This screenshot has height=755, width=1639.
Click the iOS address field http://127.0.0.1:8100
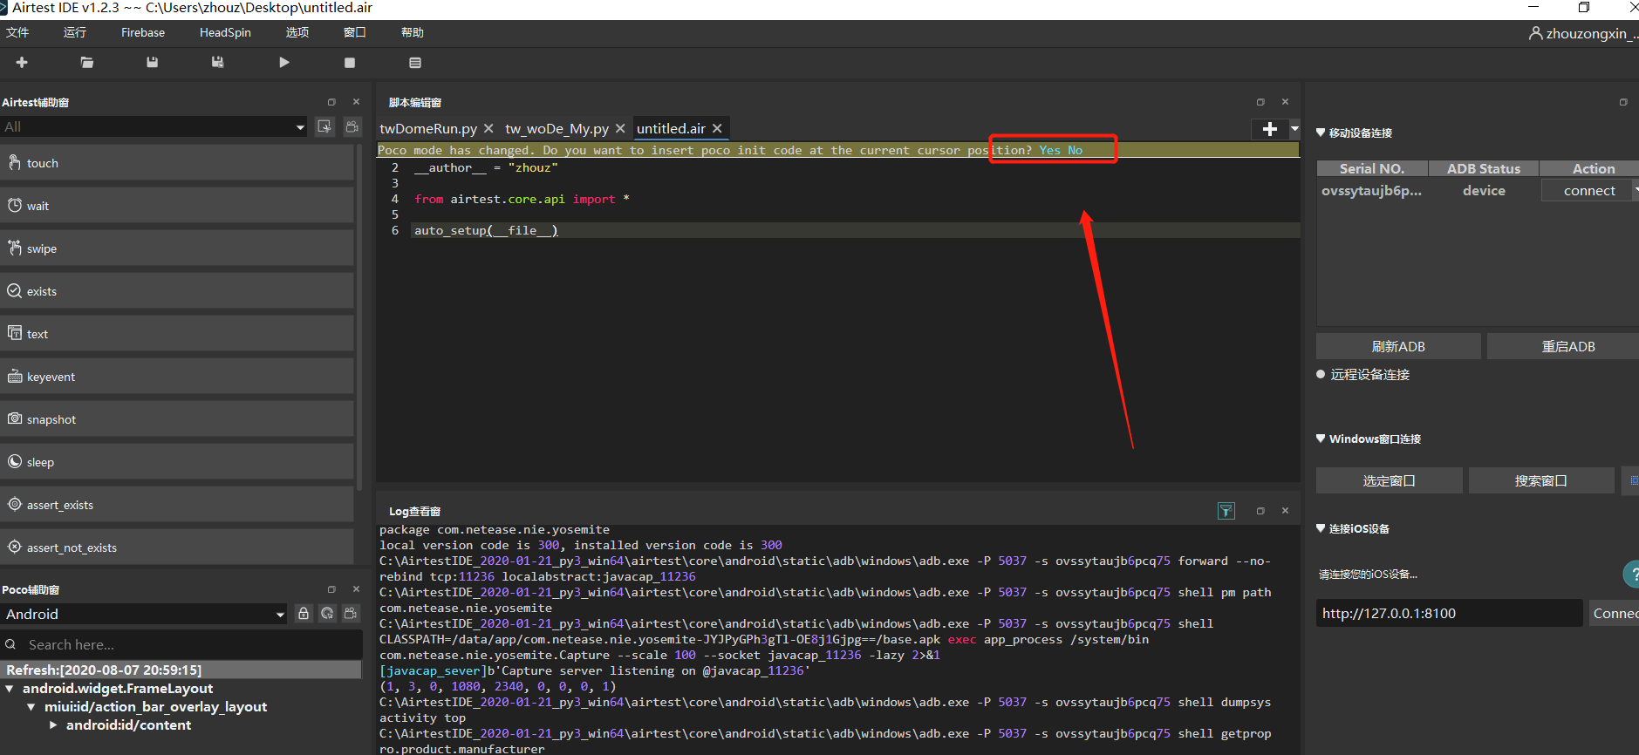point(1449,613)
